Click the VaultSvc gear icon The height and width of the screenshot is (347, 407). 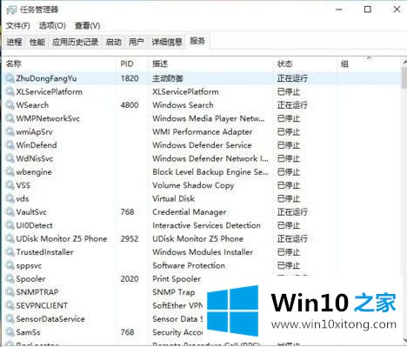[10, 212]
